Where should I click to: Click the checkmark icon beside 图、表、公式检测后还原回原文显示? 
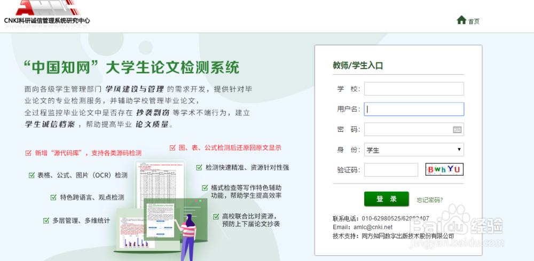172,148
